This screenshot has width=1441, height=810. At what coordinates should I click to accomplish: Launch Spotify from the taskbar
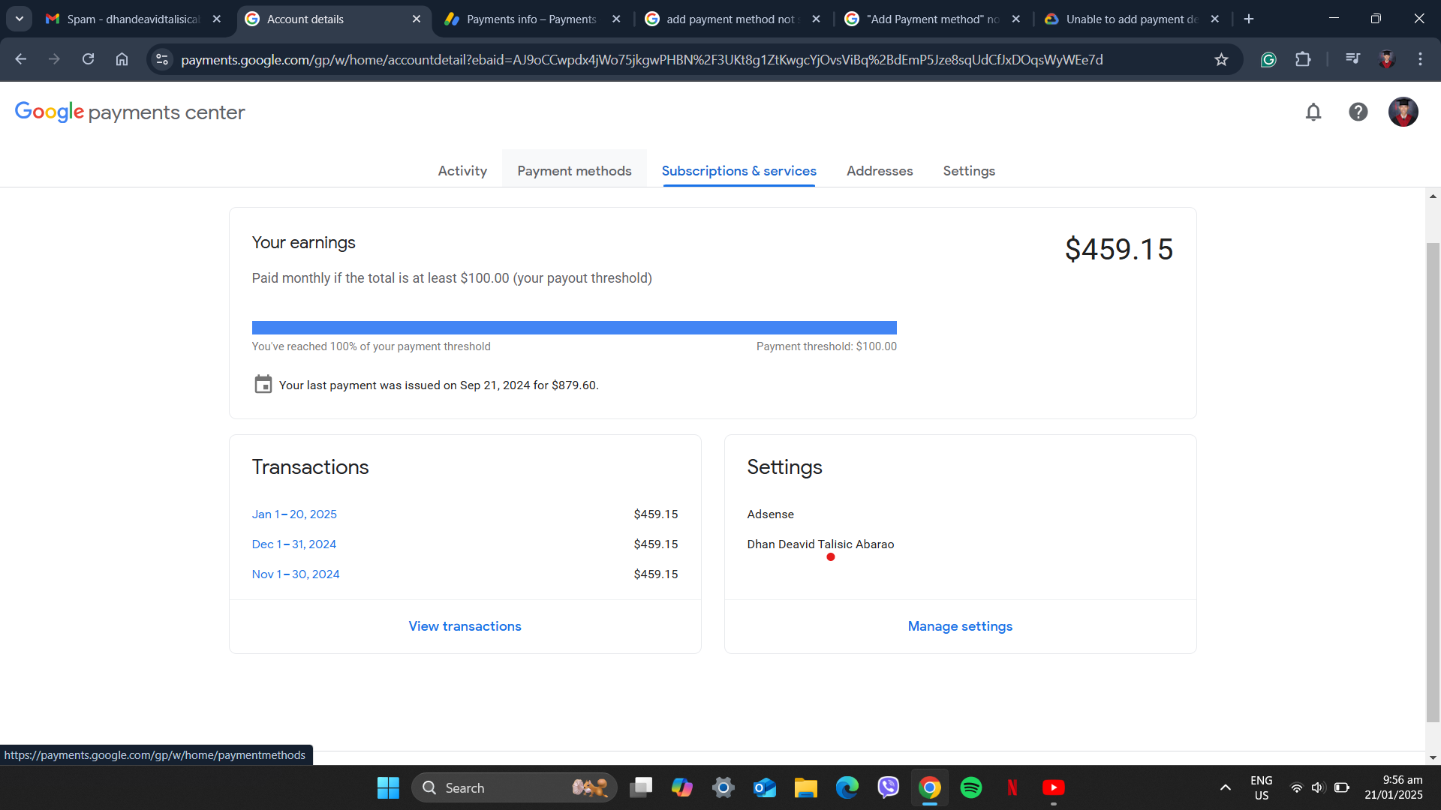tap(970, 787)
